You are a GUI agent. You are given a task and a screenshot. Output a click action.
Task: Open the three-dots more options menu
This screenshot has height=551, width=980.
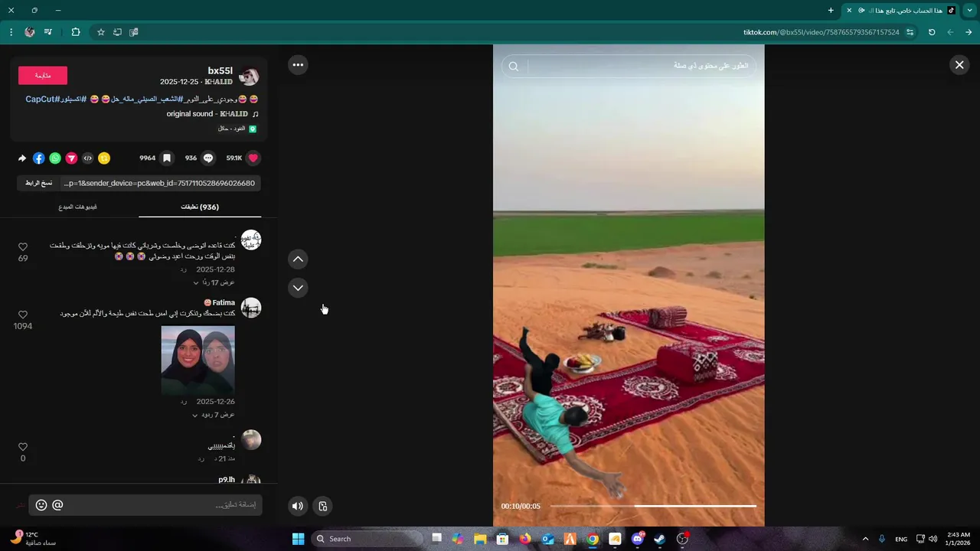tap(298, 65)
